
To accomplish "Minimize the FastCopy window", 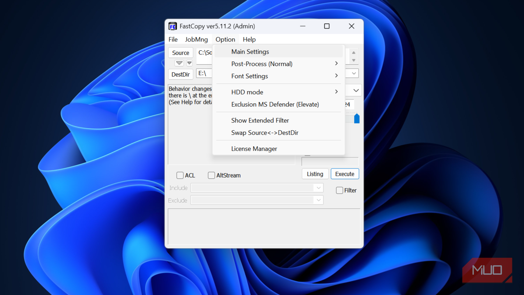I will 303,26.
